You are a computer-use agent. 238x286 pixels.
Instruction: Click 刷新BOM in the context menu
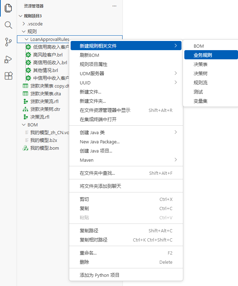(x=89, y=55)
